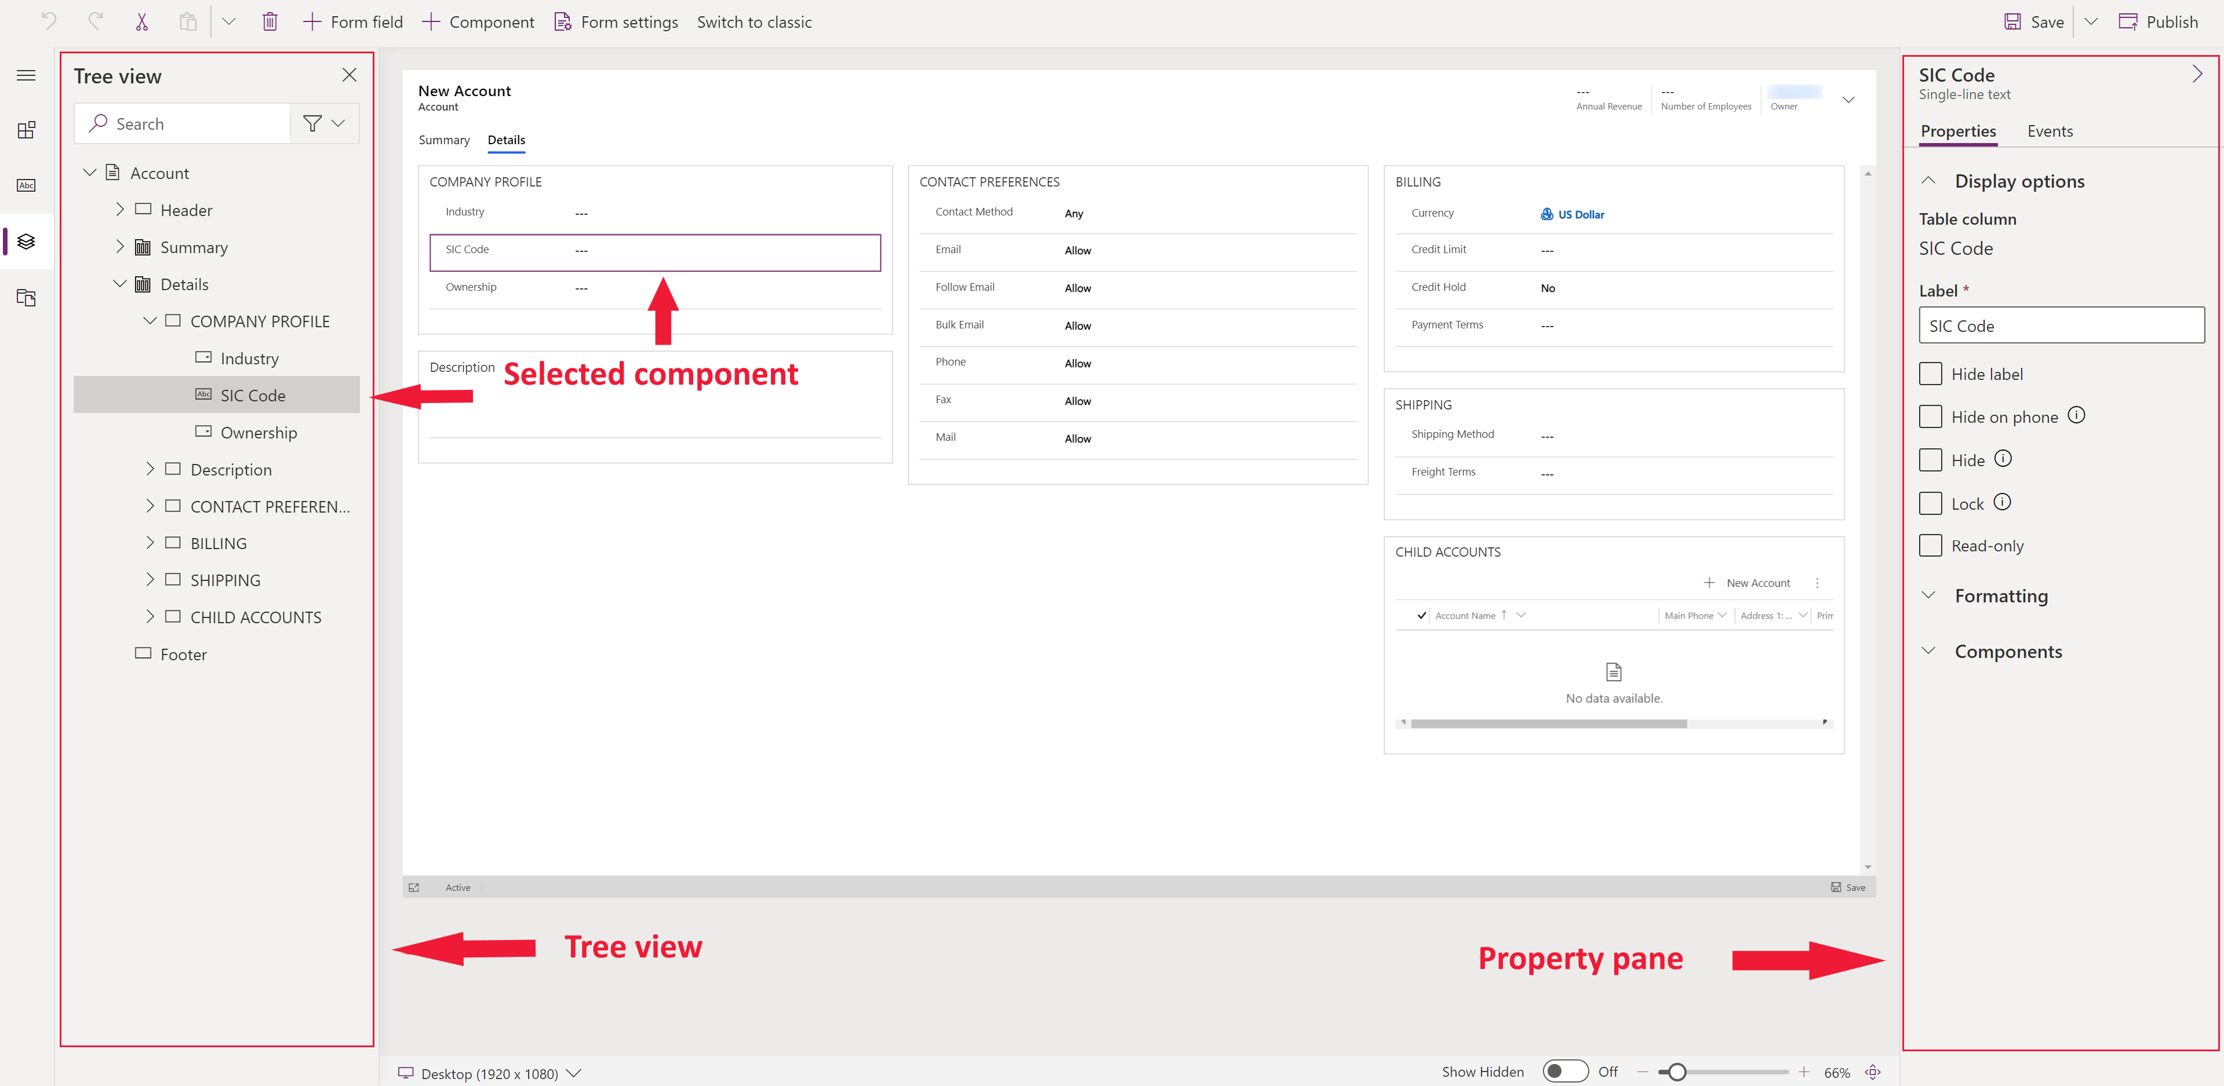
Task: Toggle the Hide label checkbox in Property pane
Action: [1932, 373]
